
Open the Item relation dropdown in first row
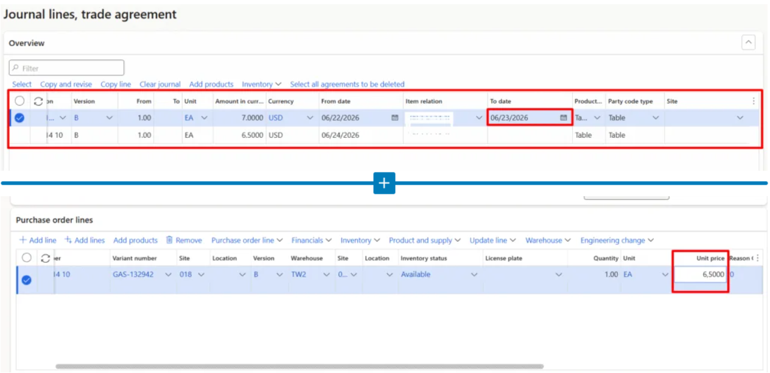coord(479,118)
